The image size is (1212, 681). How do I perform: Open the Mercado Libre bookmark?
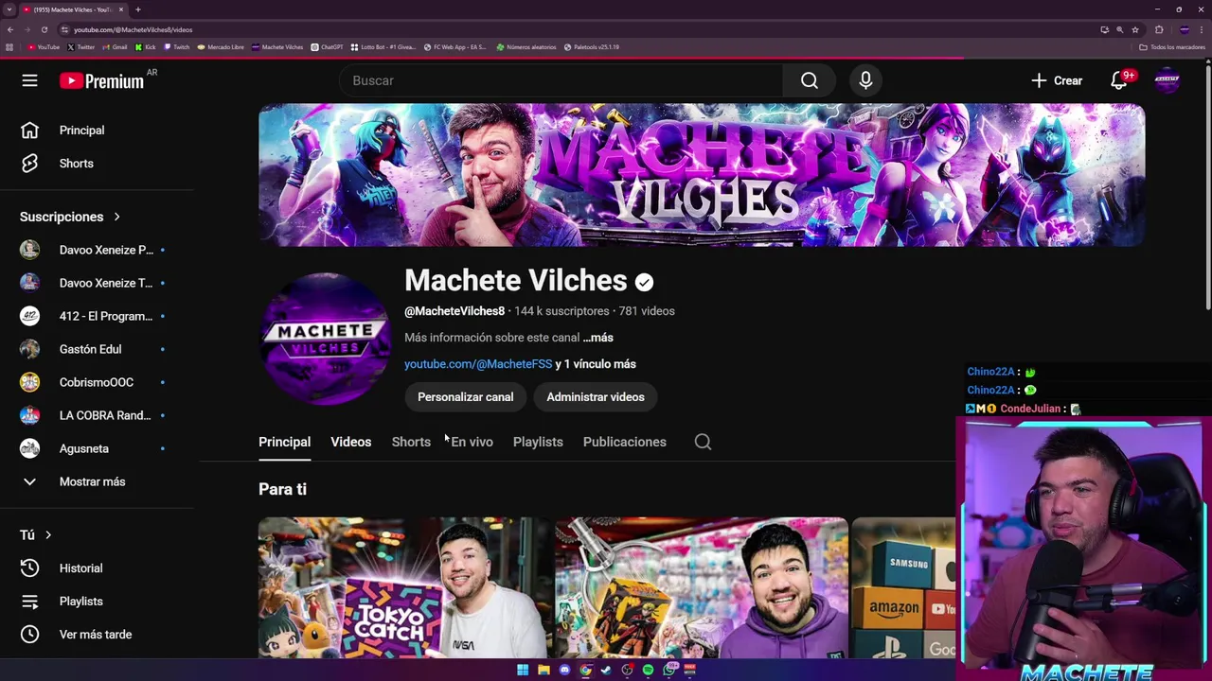[x=221, y=46]
